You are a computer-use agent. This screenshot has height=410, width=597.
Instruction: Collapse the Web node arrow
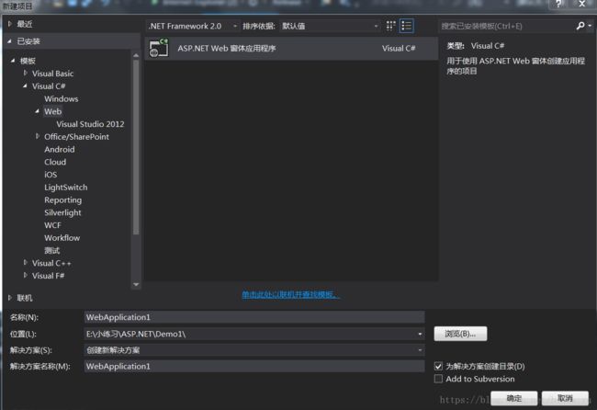tap(37, 111)
